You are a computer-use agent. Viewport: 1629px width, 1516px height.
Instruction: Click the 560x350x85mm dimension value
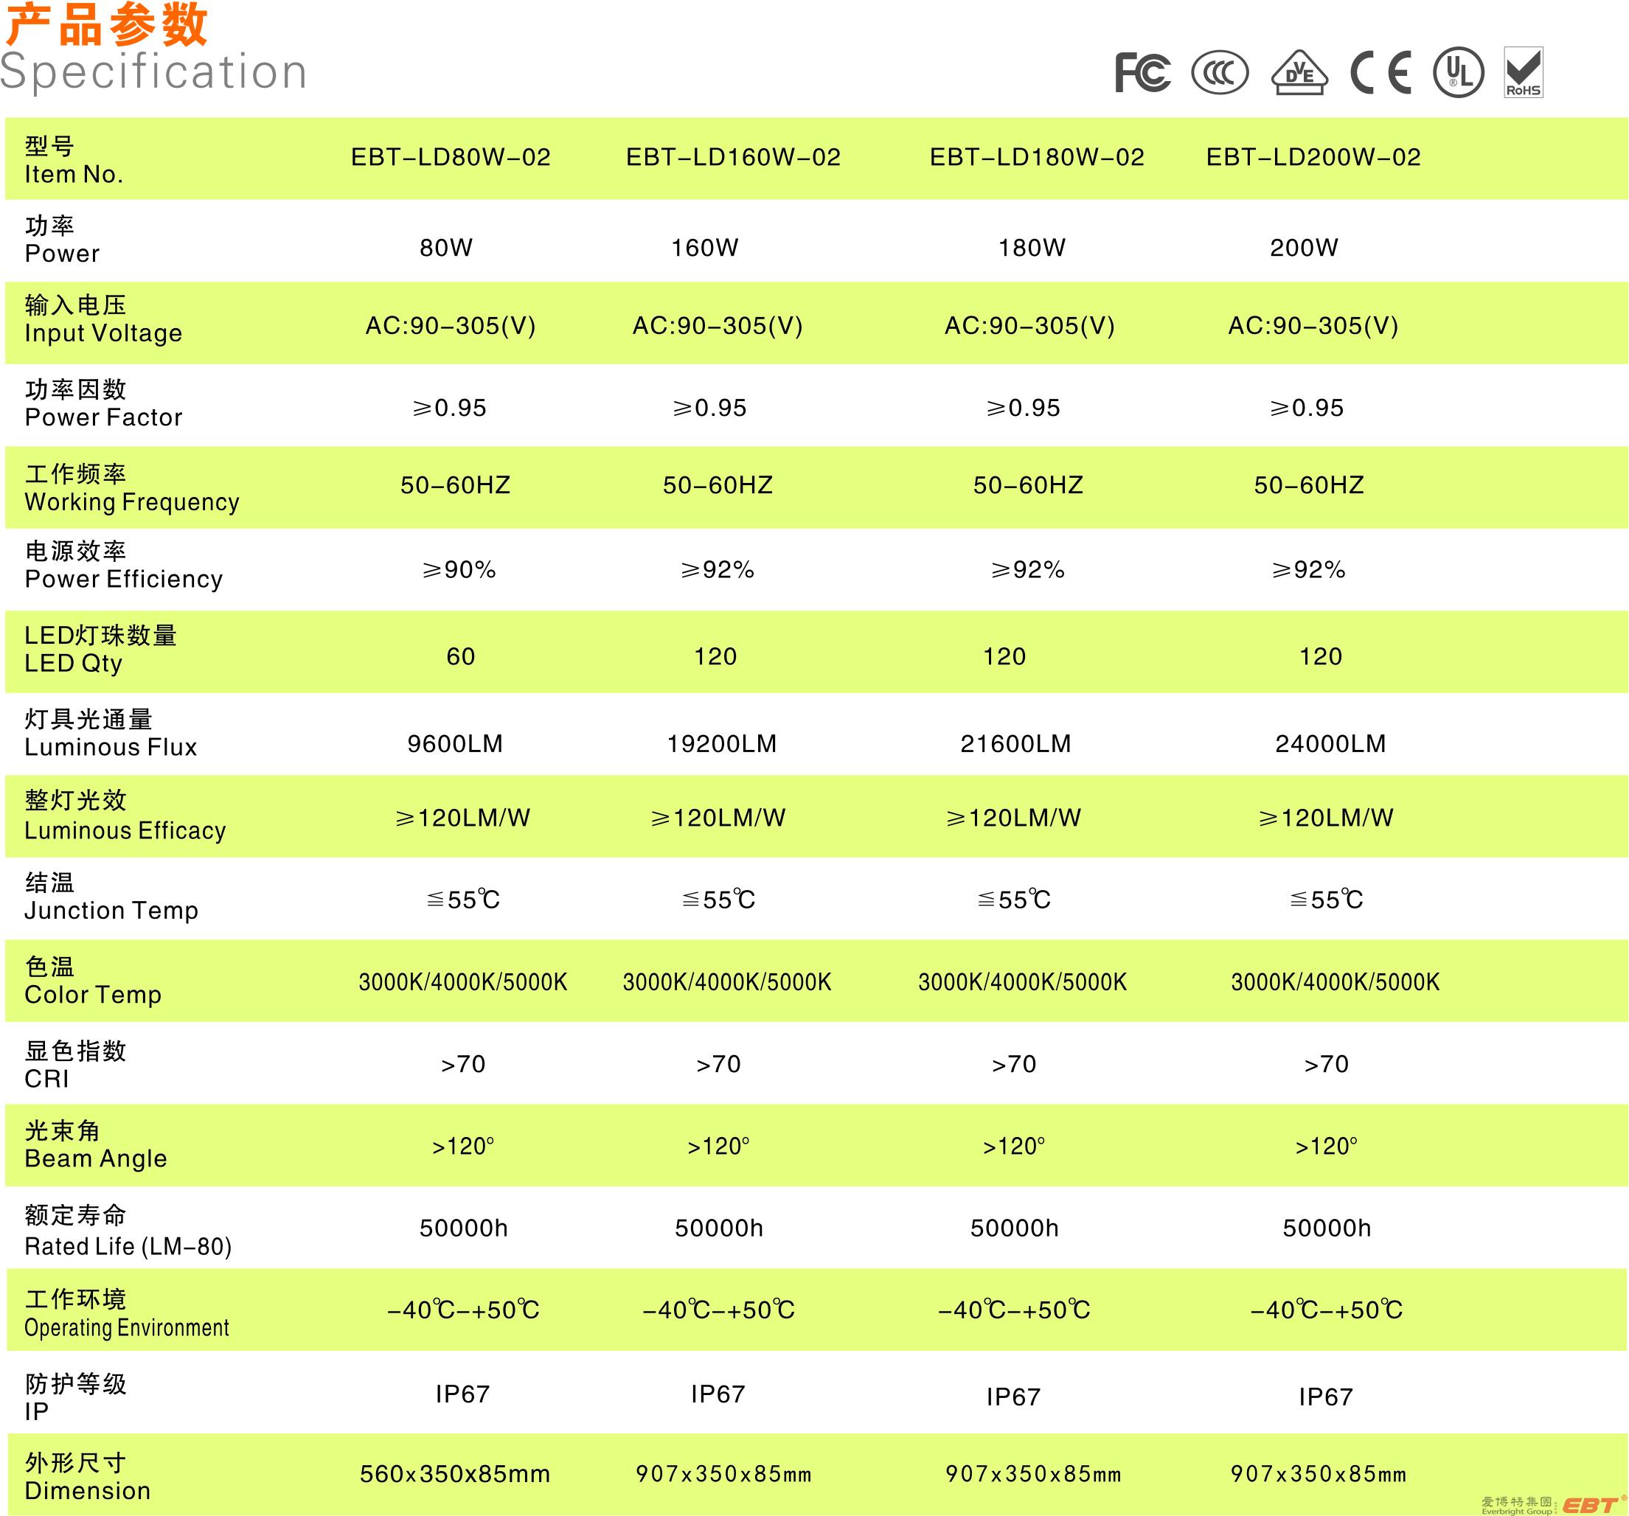455,1474
